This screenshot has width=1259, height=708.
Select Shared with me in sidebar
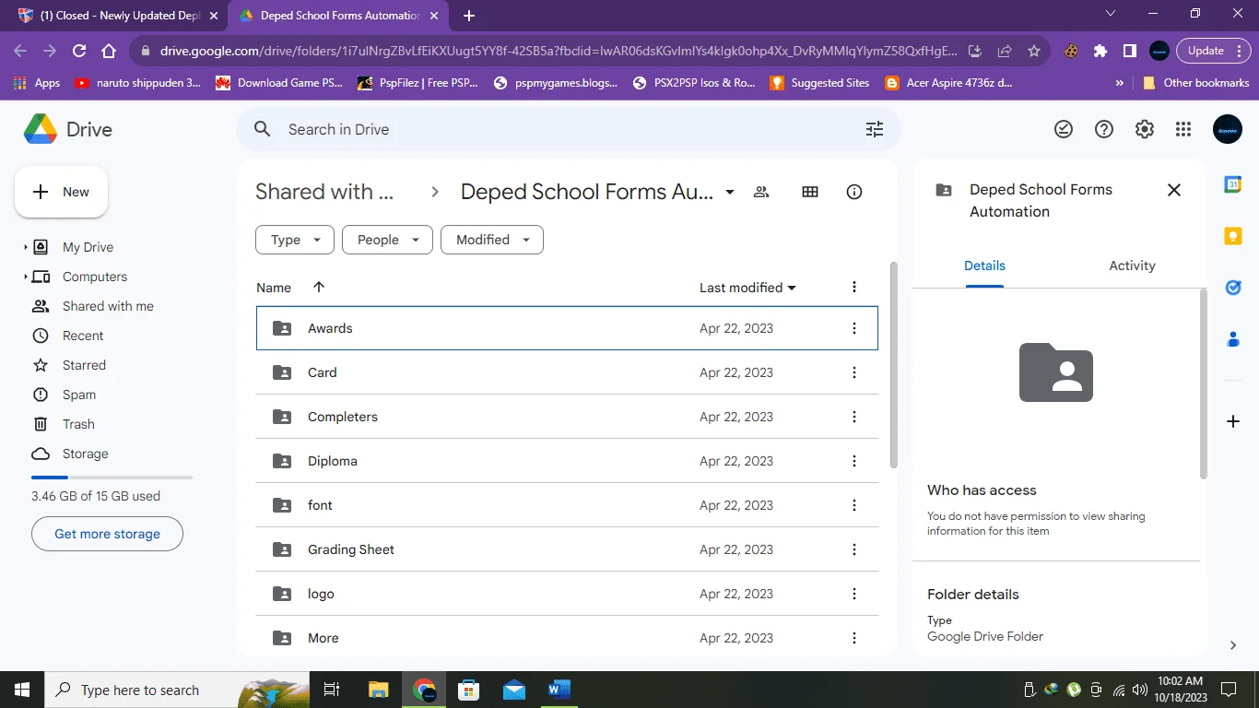coord(108,306)
